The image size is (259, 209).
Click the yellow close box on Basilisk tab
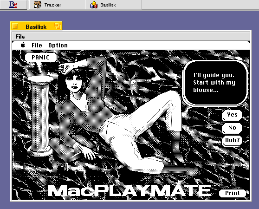point(15,26)
